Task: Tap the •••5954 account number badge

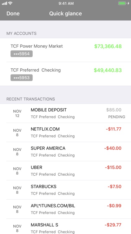Action: pos(21,54)
